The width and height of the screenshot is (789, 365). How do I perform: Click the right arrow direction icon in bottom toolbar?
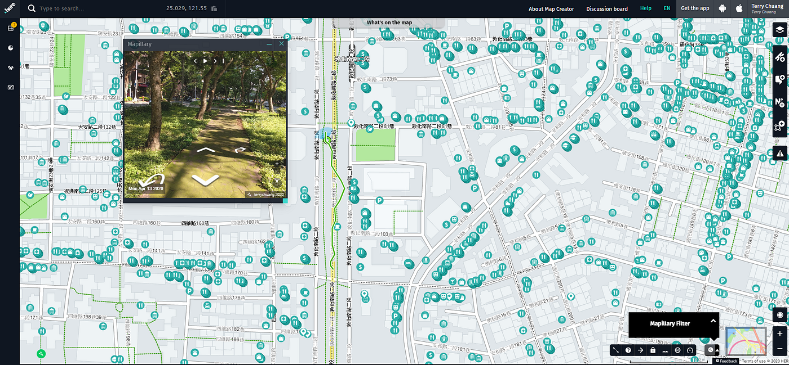641,350
